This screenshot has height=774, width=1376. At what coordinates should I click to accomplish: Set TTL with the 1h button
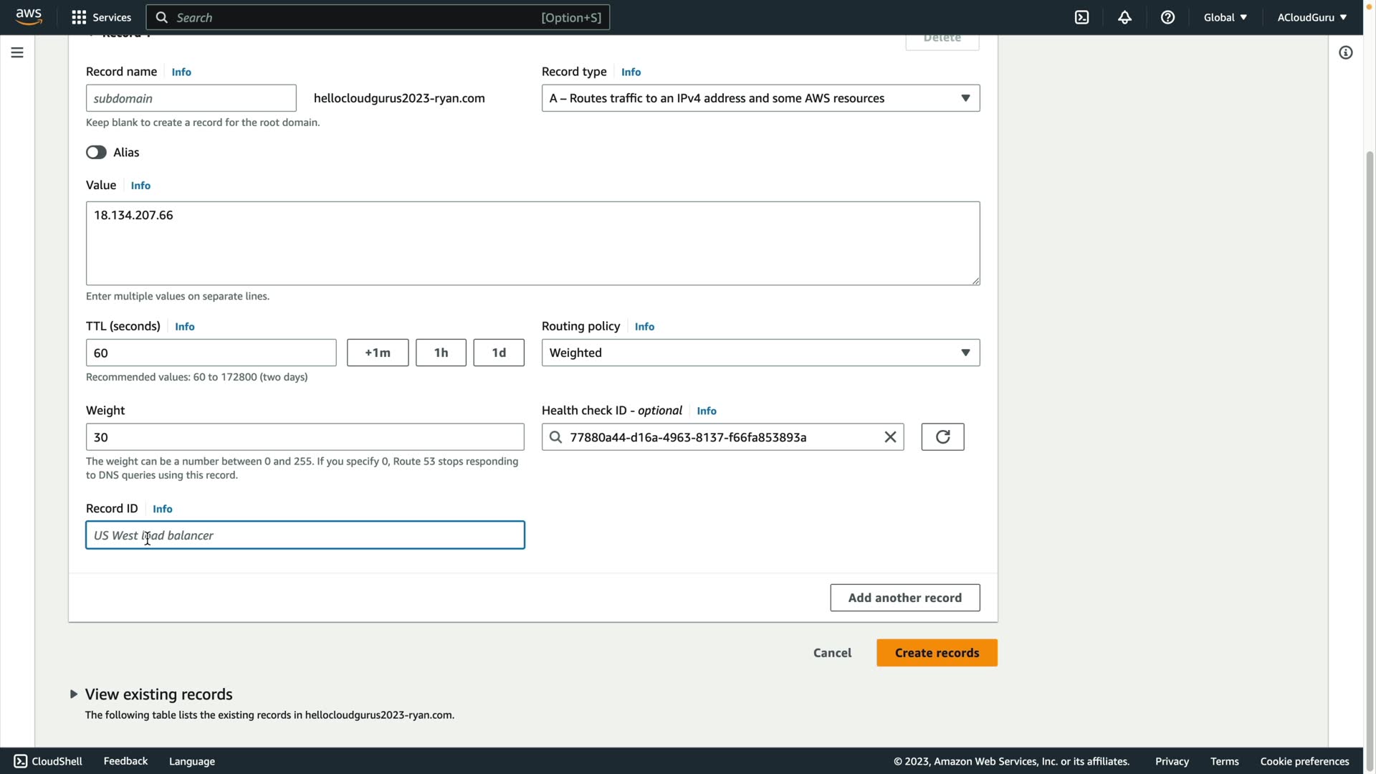(440, 353)
